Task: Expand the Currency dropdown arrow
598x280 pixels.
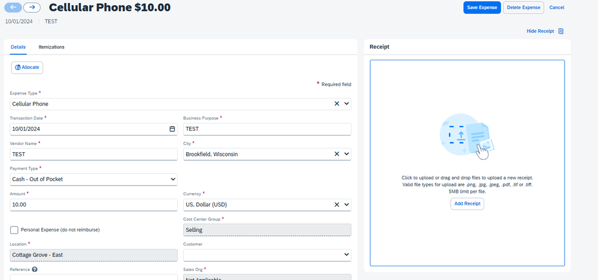Action: tap(347, 205)
